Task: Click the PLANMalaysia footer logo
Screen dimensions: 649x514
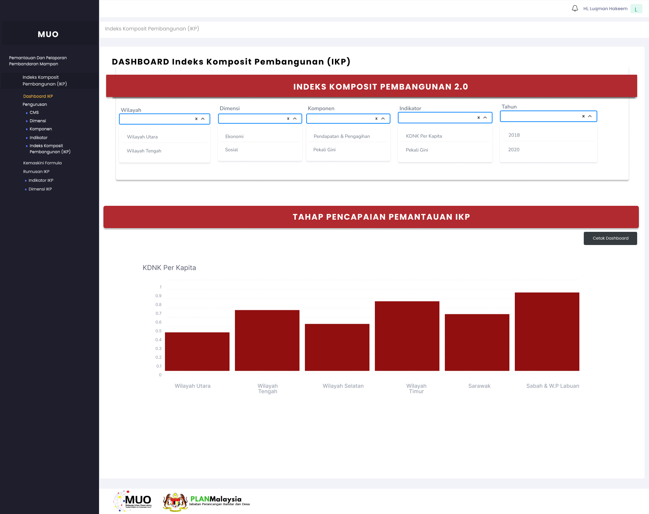Action: [x=207, y=501]
